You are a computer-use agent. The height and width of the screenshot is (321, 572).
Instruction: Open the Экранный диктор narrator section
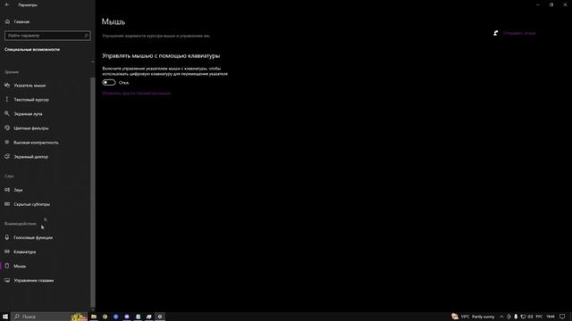tap(27, 157)
